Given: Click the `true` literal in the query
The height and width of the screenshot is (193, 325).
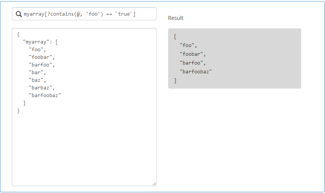Looking at the screenshot, I should click(x=124, y=14).
